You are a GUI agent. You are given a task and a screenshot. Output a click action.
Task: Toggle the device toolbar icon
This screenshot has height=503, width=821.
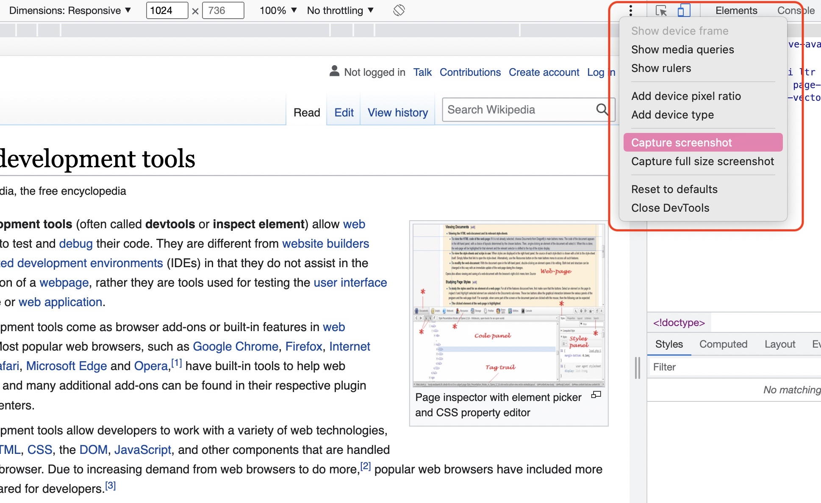683,10
